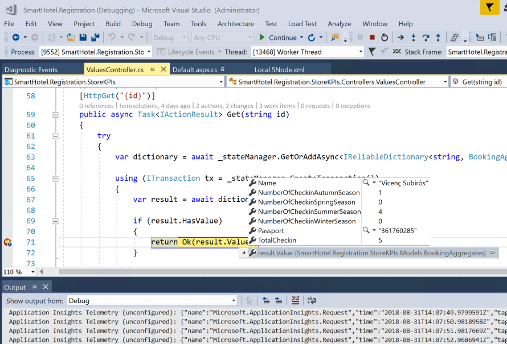Collapse the if block at line 69
Viewport: 507px width, 344px height.
56,221
